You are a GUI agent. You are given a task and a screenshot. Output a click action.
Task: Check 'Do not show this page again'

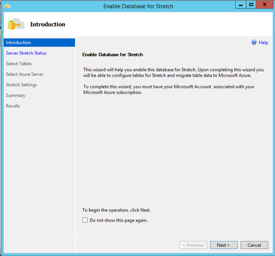coord(85,220)
